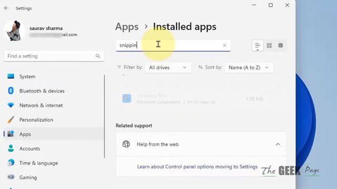This screenshot has height=189, width=337.
Task: Open the saurav sharma profile picture
Action: pos(14,30)
